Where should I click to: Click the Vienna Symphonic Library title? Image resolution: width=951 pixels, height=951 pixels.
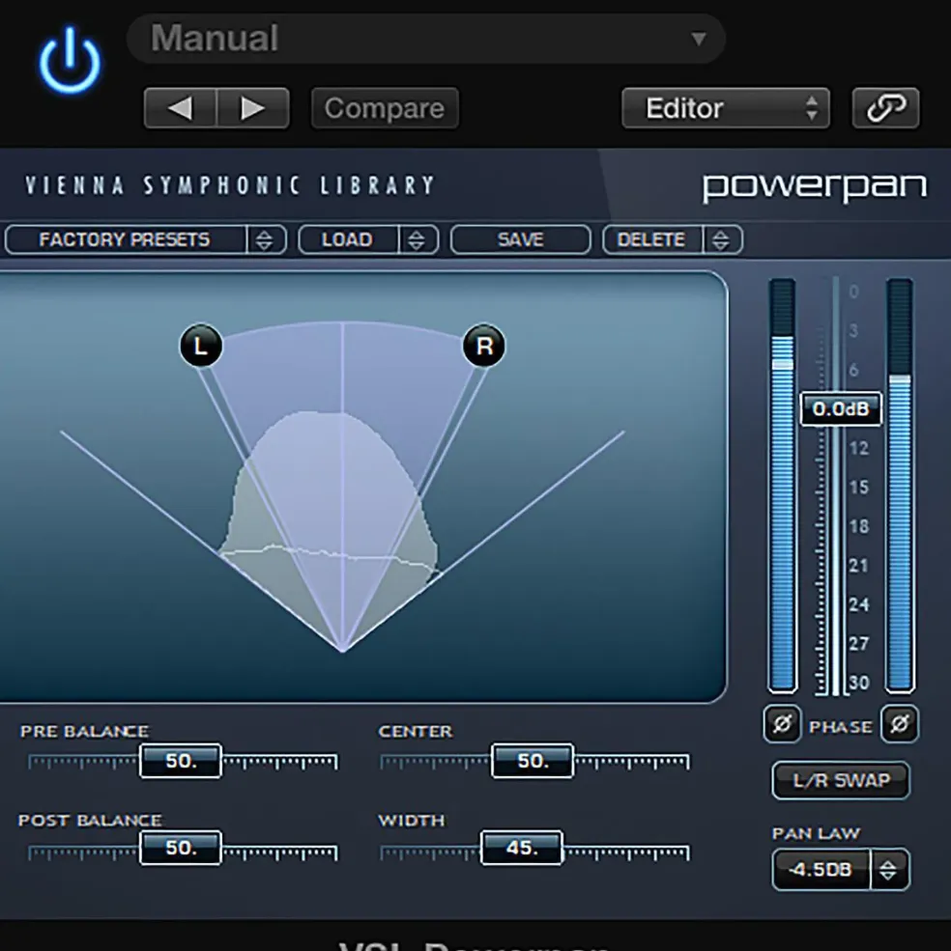pos(230,185)
